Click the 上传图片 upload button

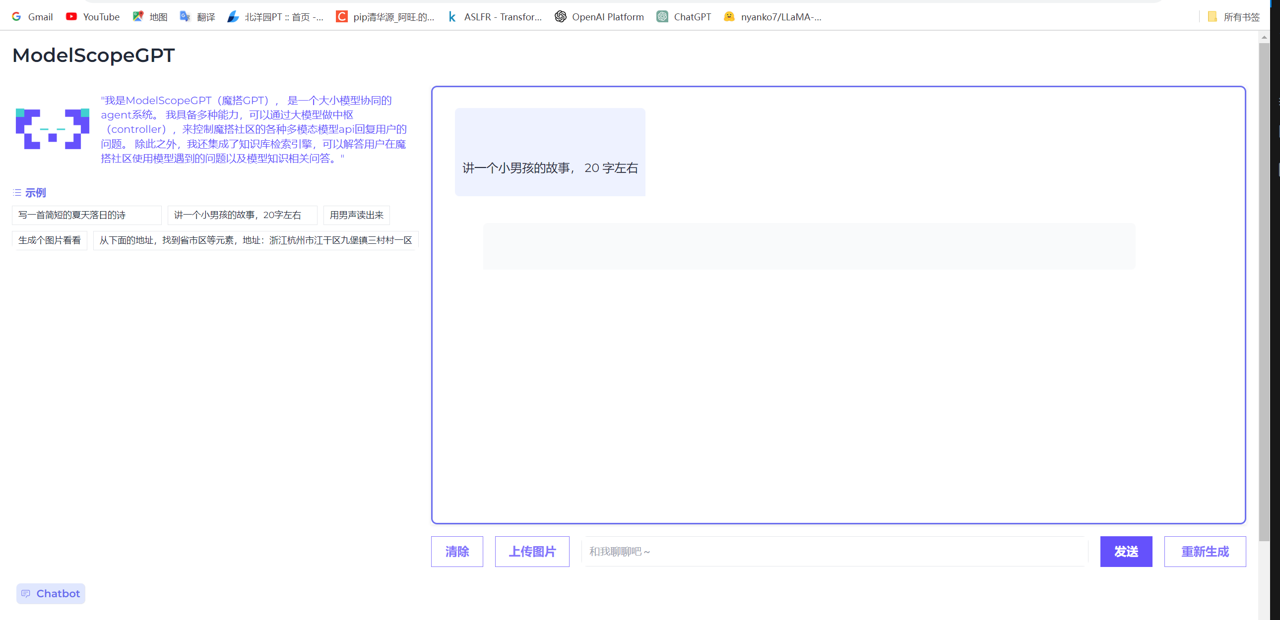coord(532,552)
